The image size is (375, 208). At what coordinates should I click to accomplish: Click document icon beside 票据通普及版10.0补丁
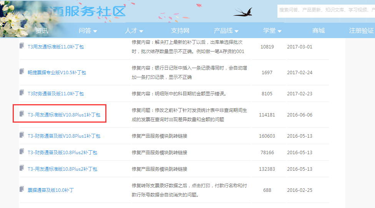tap(22, 190)
